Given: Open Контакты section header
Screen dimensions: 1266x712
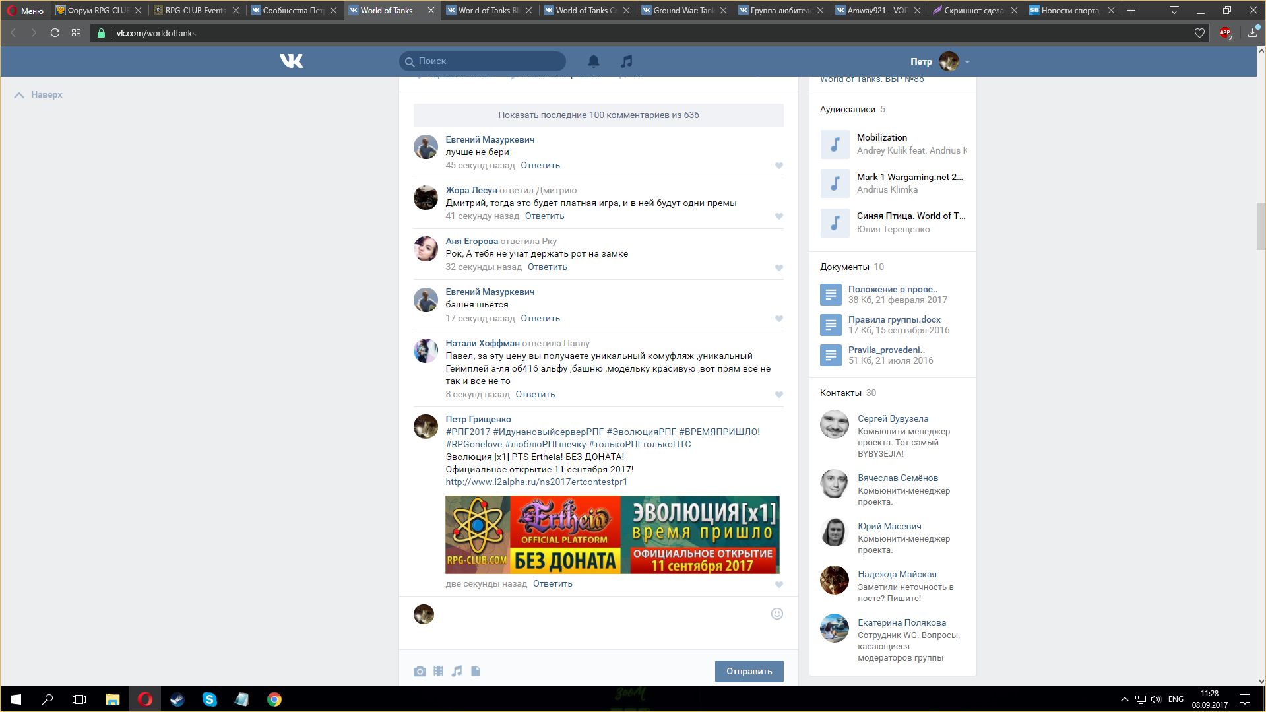Looking at the screenshot, I should (x=840, y=393).
